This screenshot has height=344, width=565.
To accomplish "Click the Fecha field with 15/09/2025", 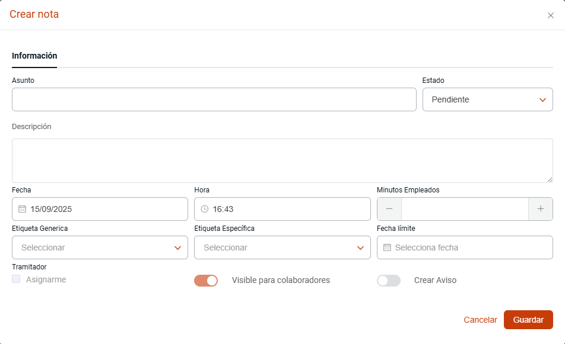I will 100,209.
